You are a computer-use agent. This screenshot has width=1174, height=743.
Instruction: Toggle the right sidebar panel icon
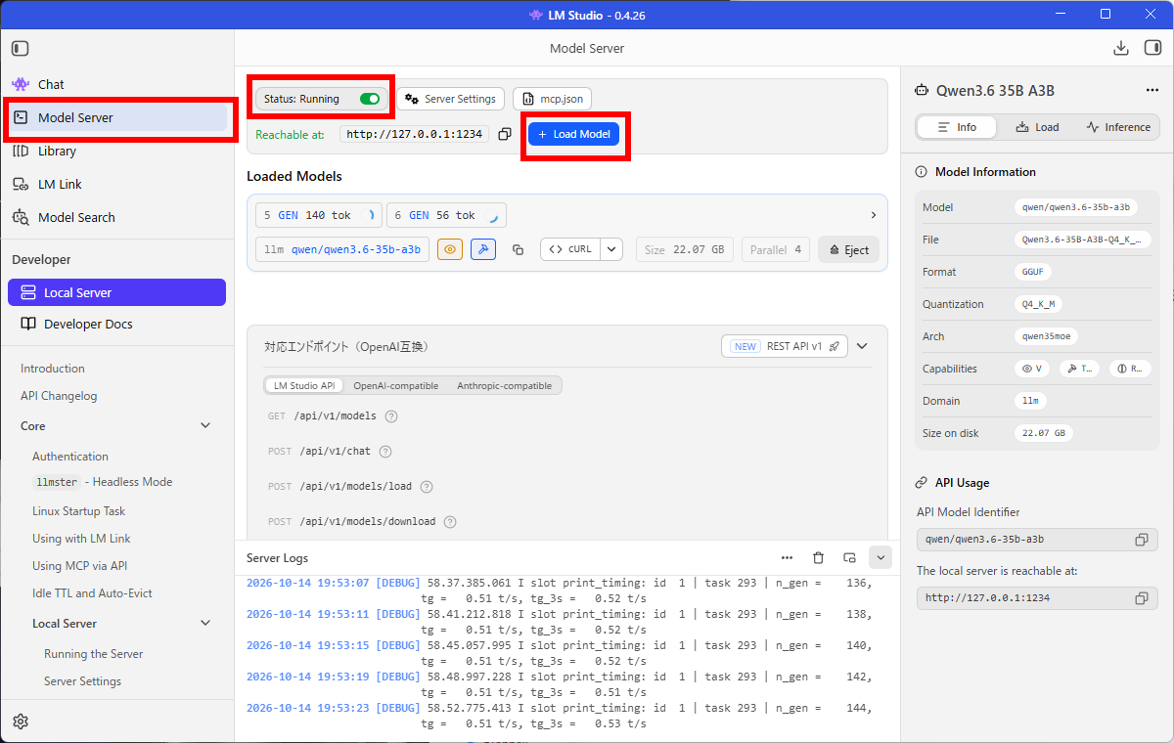pos(1152,48)
